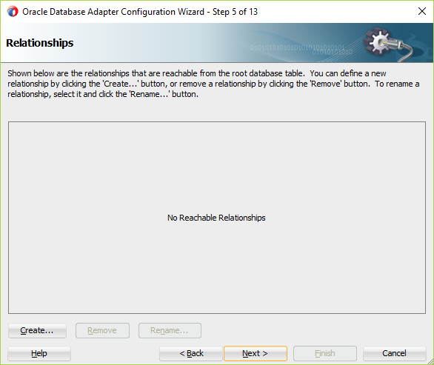
Task: Click the Oracle wizard title bar icon
Action: click(x=13, y=12)
